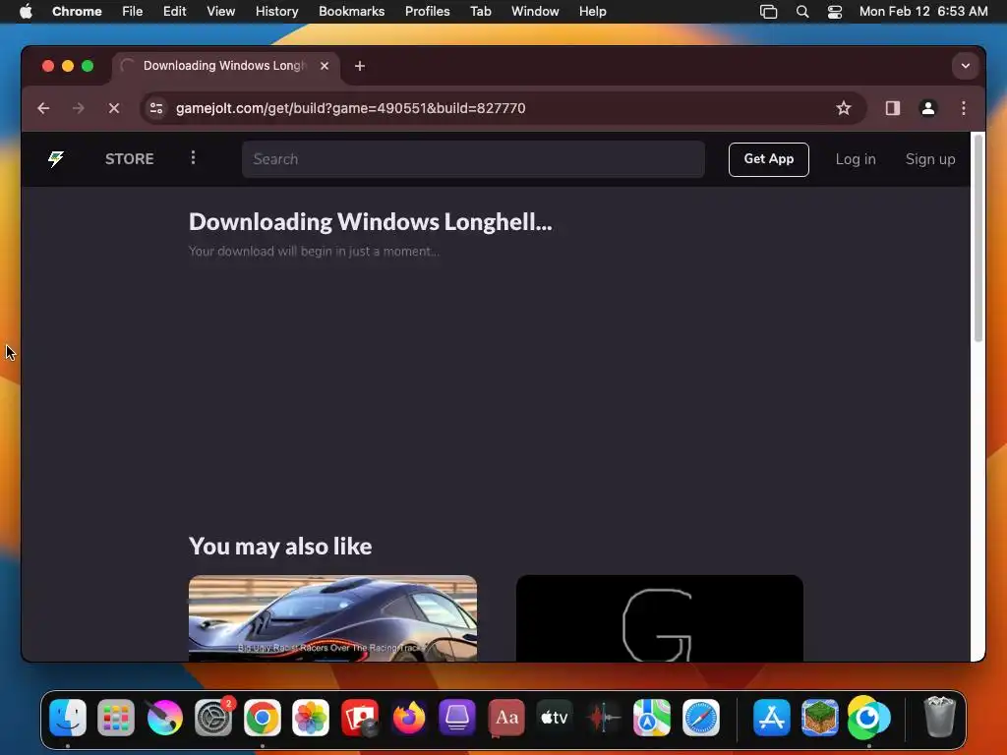The height and width of the screenshot is (755, 1007).
Task: Bookmark this page with the star icon
Action: tap(843, 108)
